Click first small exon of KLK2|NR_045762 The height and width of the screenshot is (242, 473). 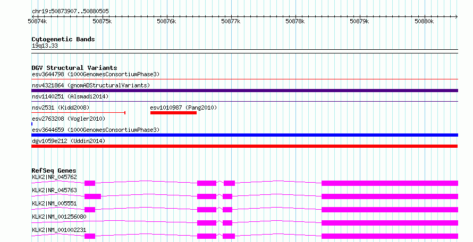coord(90,183)
